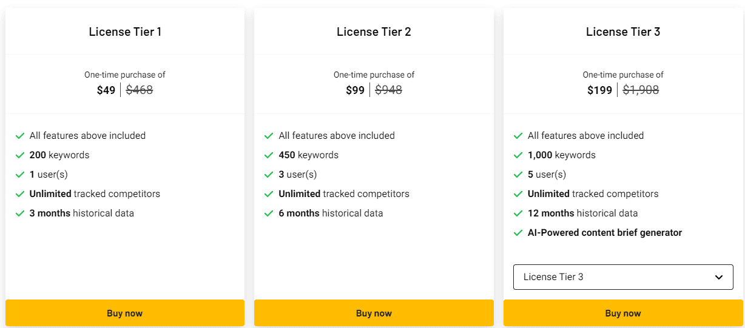Click checkmark beside 200 keywords
This screenshot has height=328, width=745.
[x=20, y=155]
